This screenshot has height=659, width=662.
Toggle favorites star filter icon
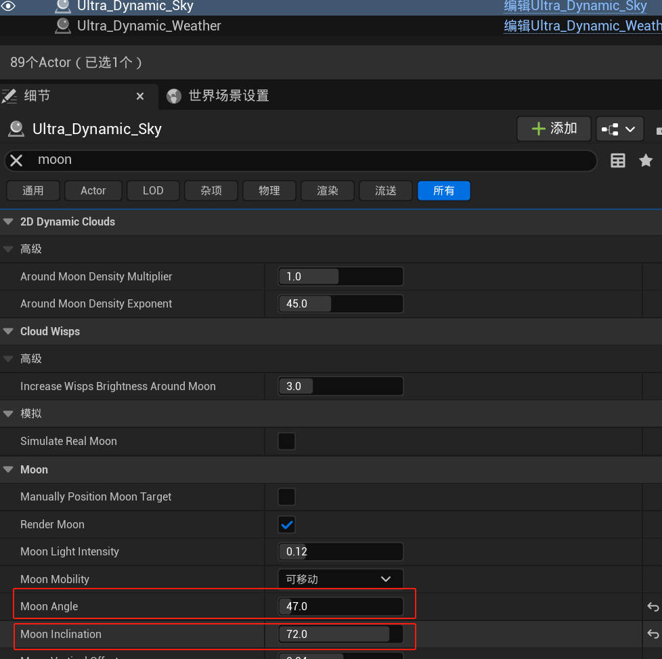tap(646, 161)
